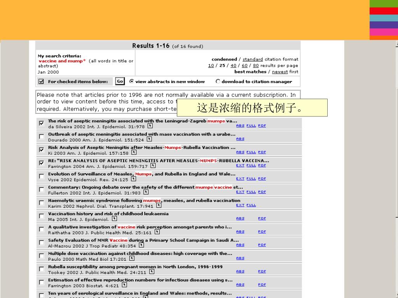Open new-window icon for Paulo 2000 entry
The width and height of the screenshot is (398, 298).
click(132, 258)
